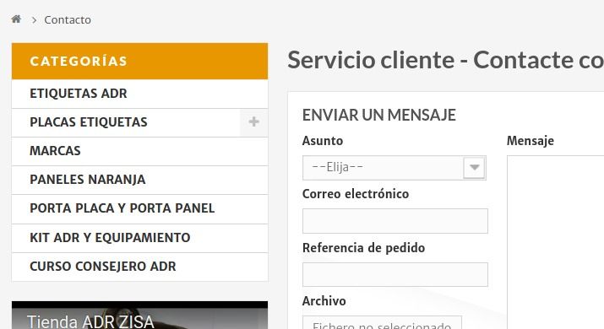This screenshot has width=604, height=329.
Task: Open the PANELES NARANJA category
Action: [x=140, y=180]
